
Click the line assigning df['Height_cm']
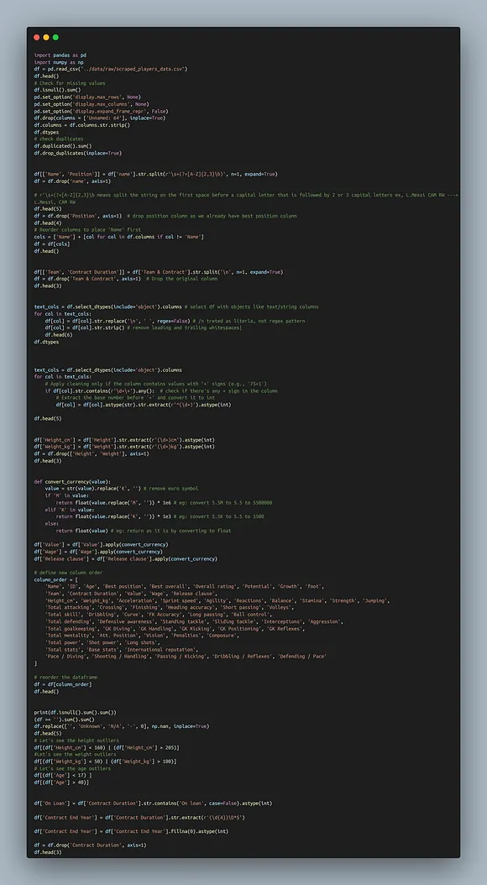coord(124,440)
